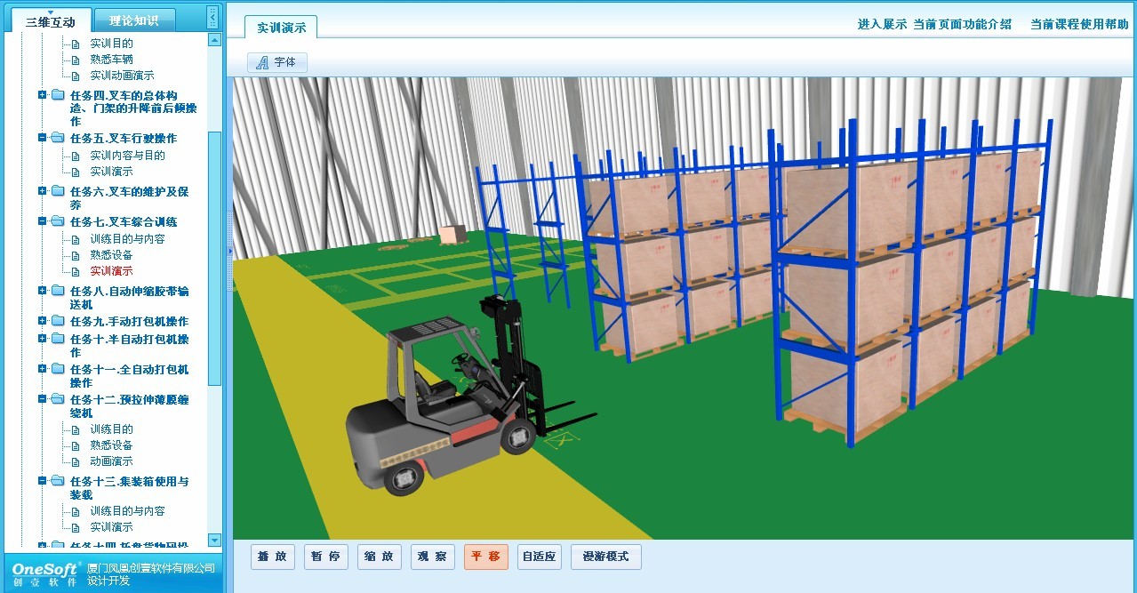Select the 实训演示 tab
Screen dimensions: 1137x593
(x=281, y=28)
